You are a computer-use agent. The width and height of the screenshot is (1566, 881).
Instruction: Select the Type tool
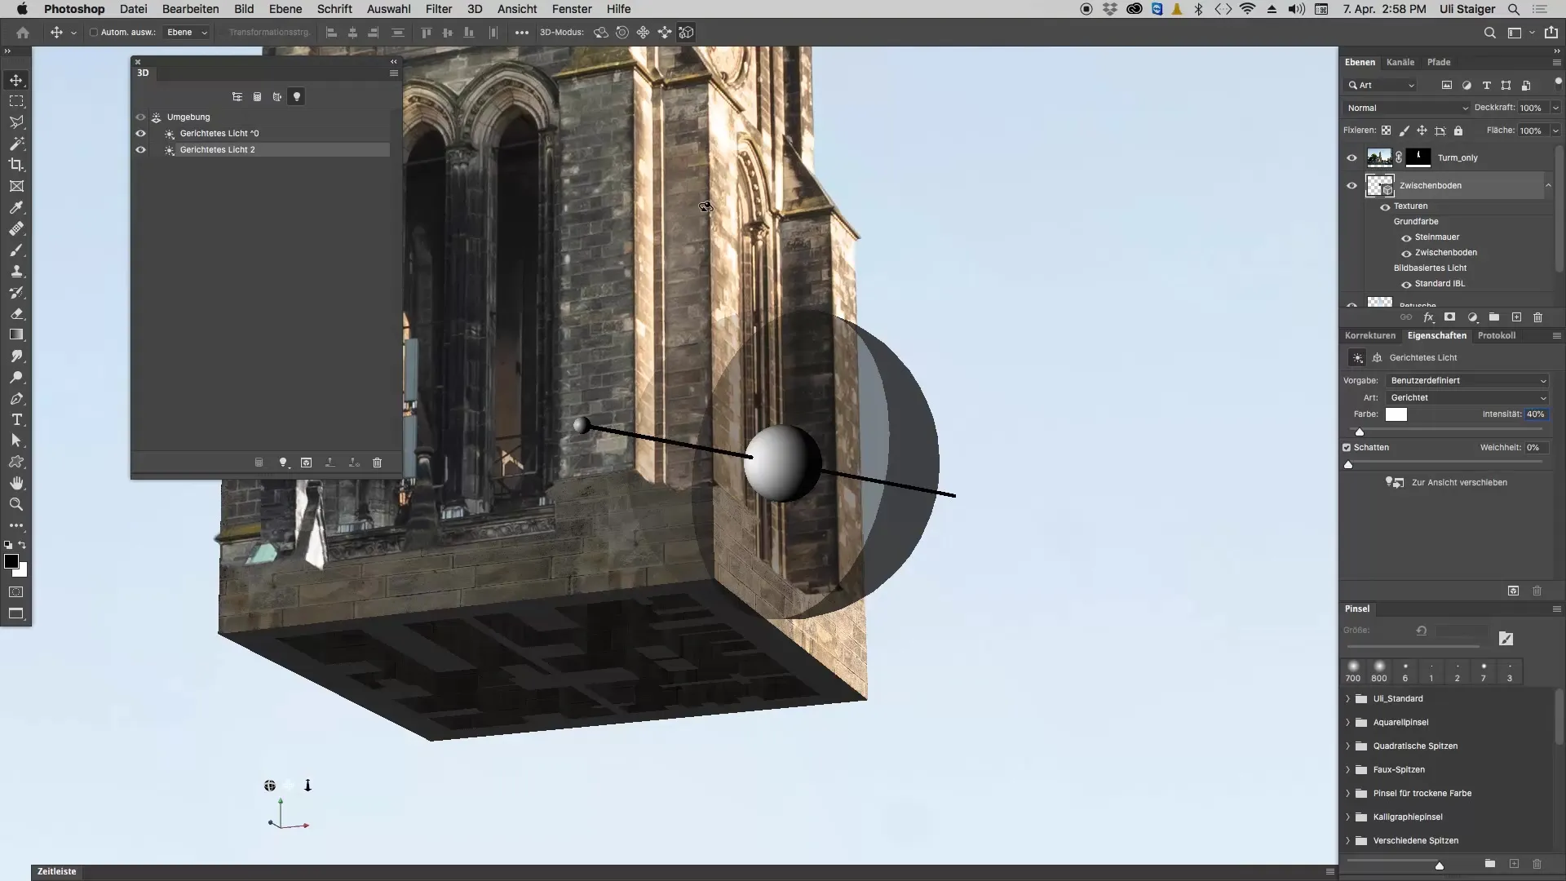[16, 419]
